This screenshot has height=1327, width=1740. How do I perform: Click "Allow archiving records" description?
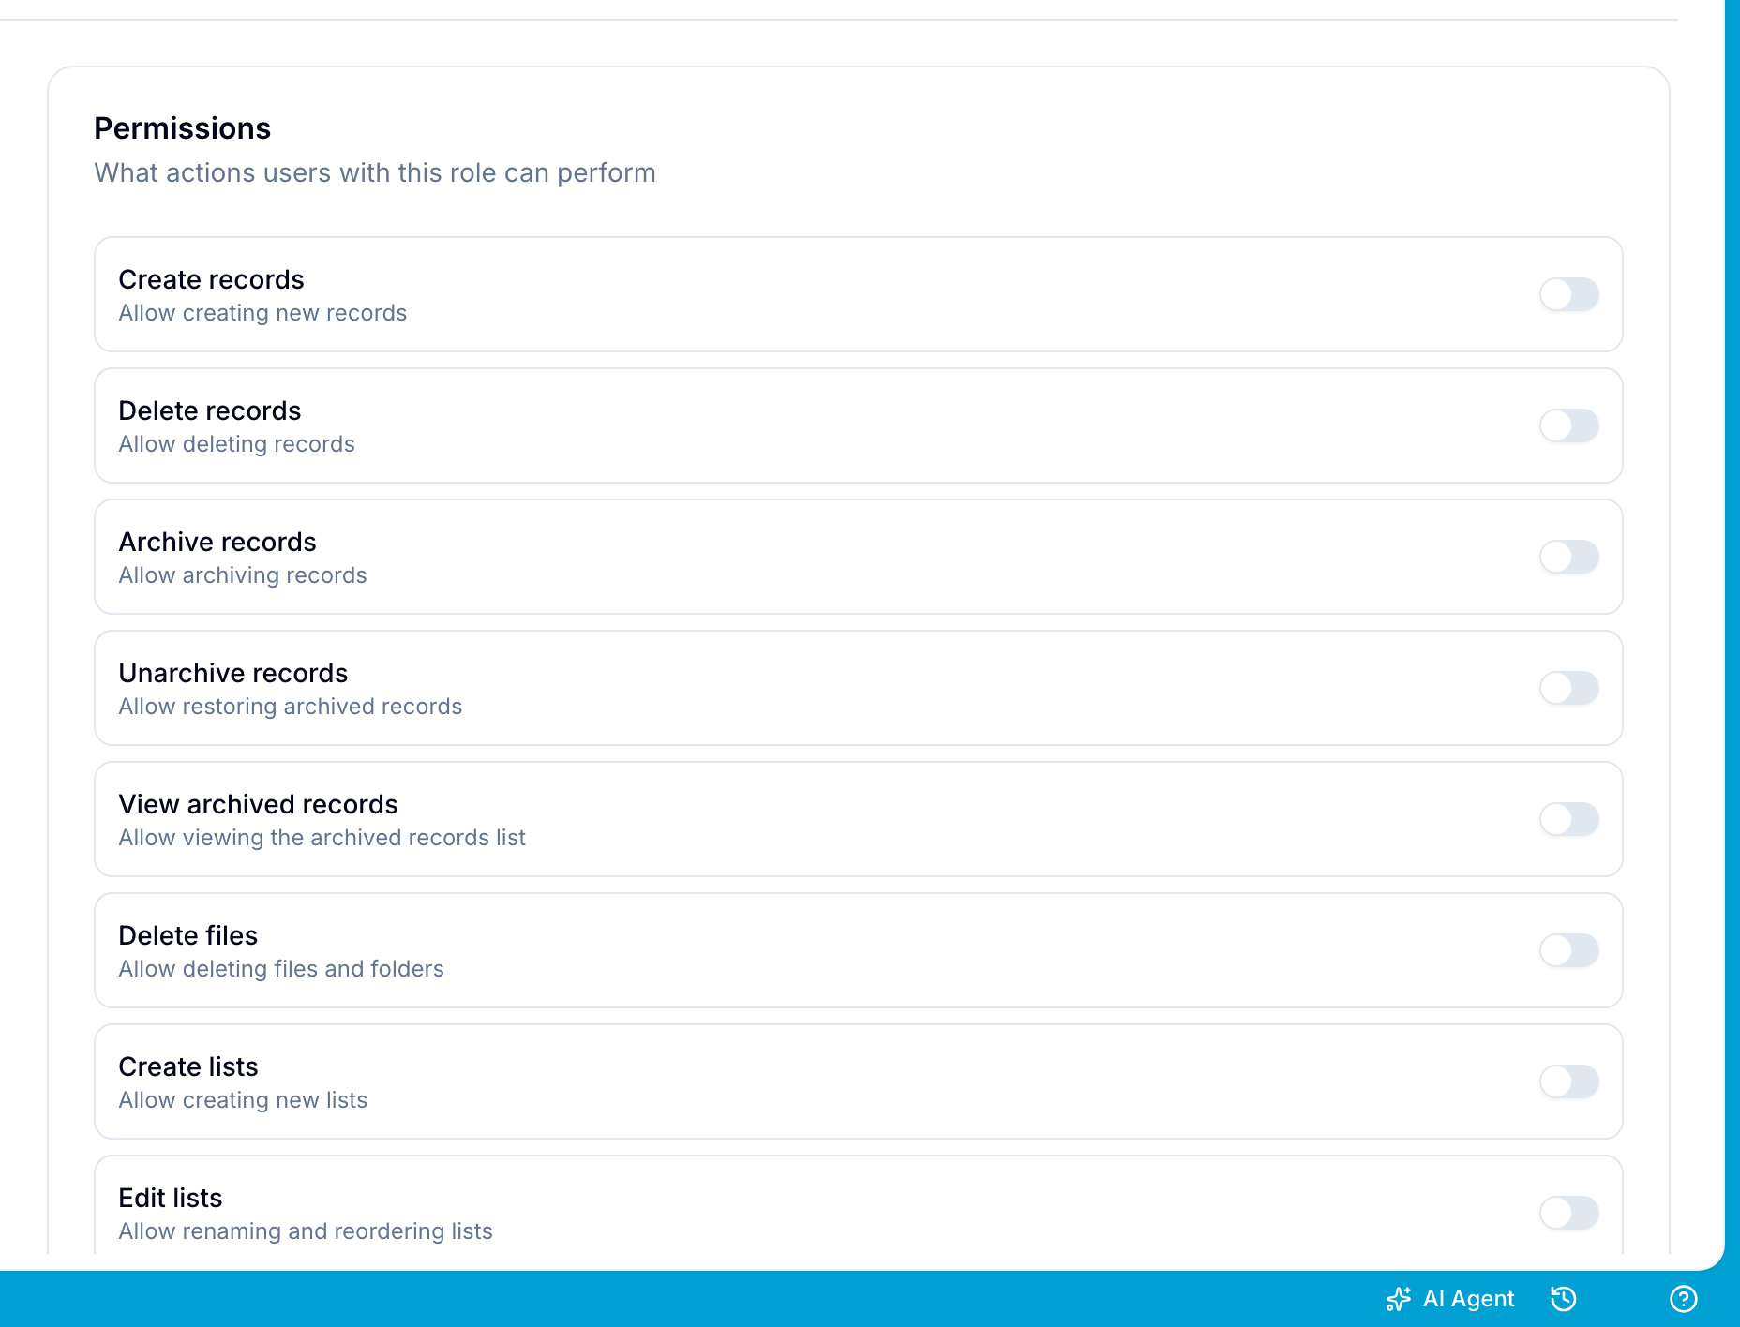point(243,575)
